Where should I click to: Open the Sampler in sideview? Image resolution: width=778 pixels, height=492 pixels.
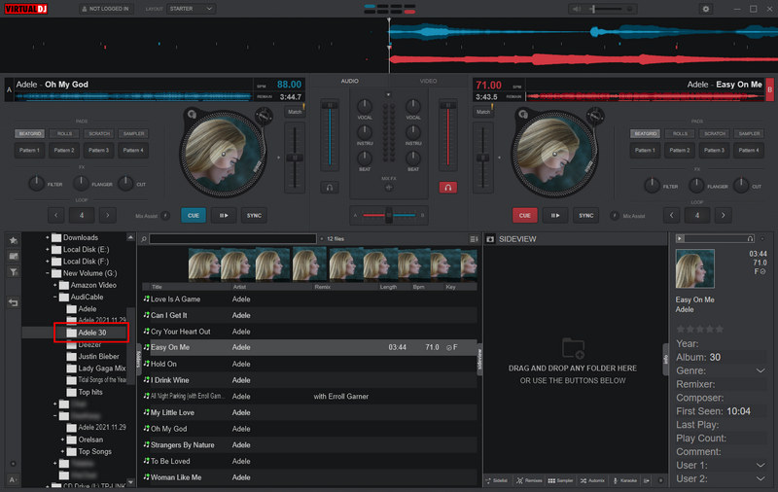[561, 480]
